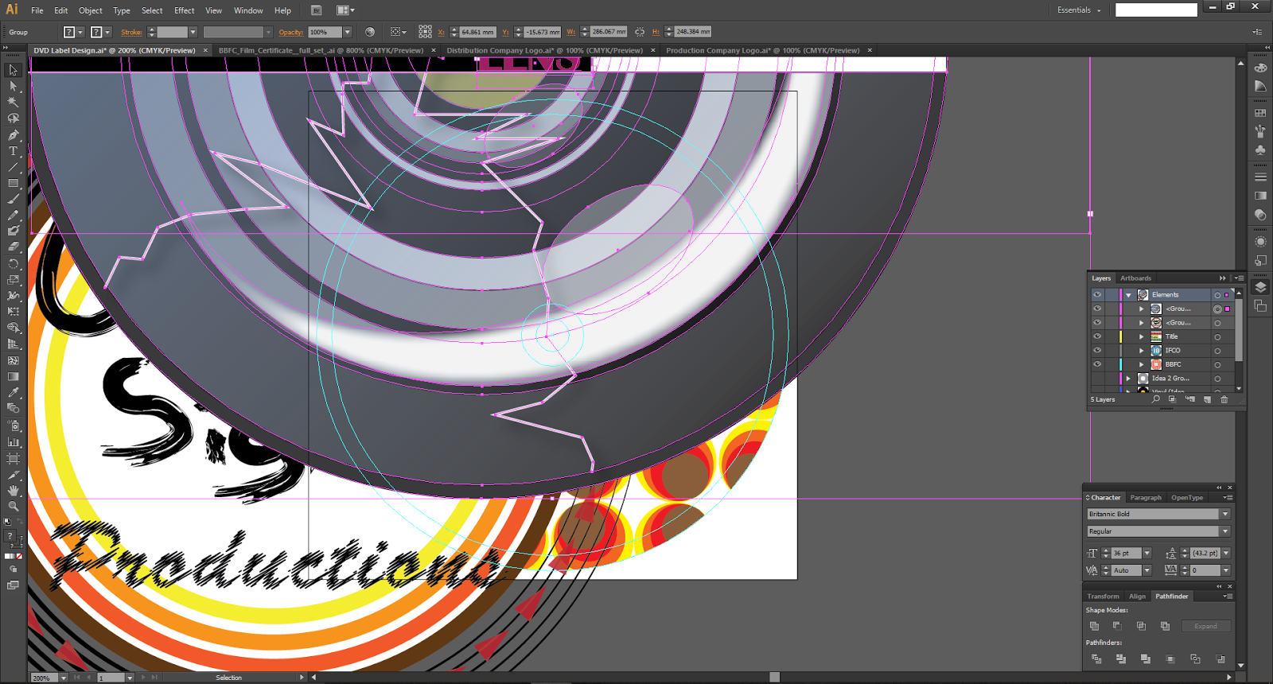Click target circle of IFCO layer

1217,351
